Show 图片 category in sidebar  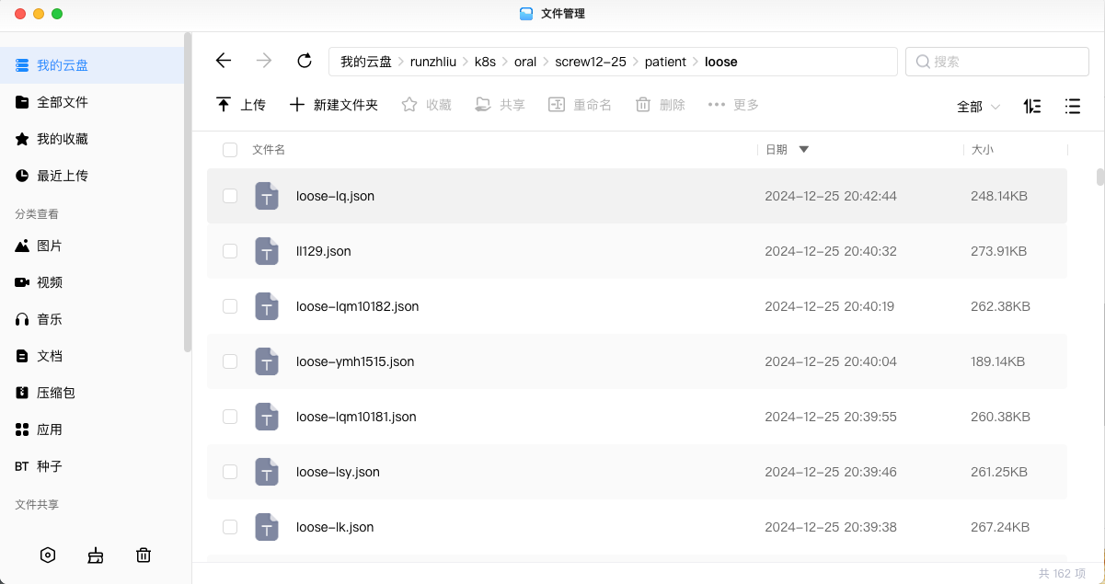point(91,246)
